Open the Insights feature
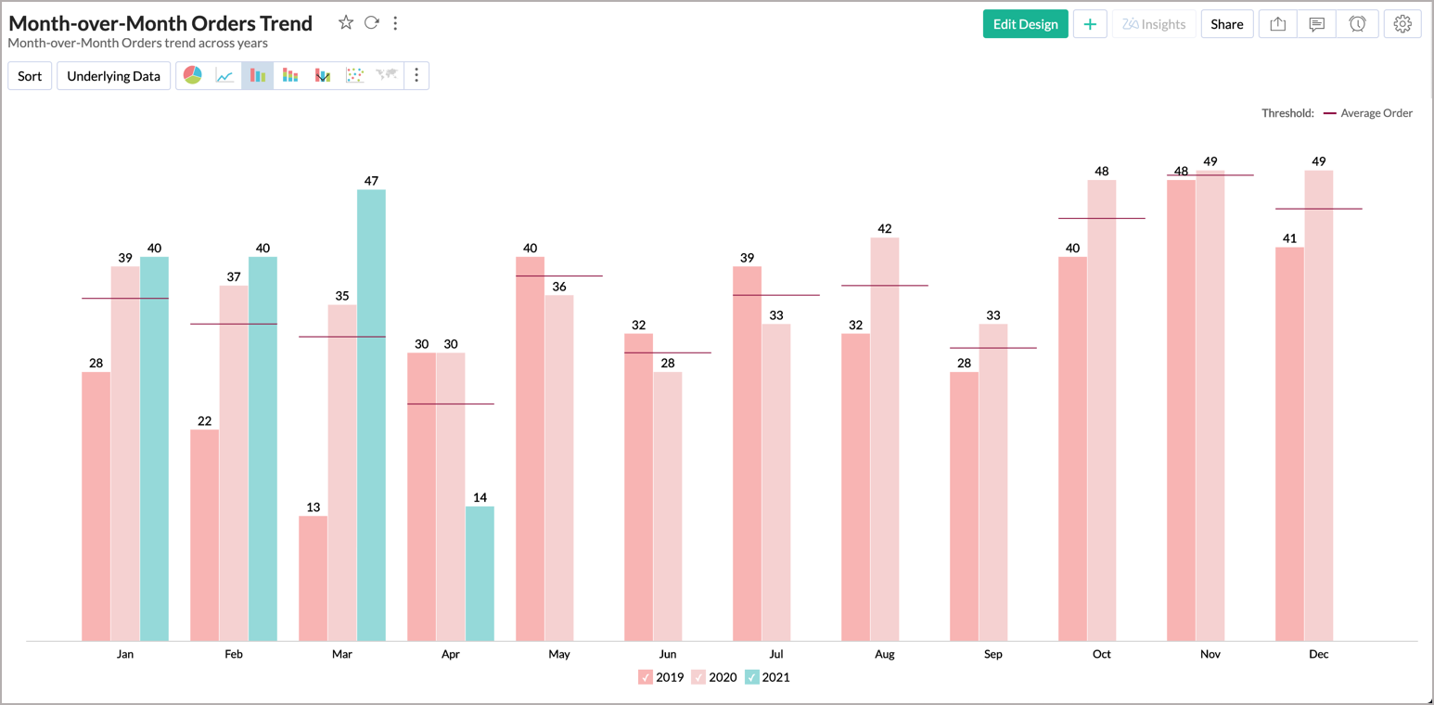This screenshot has height=705, width=1434. [x=1153, y=23]
